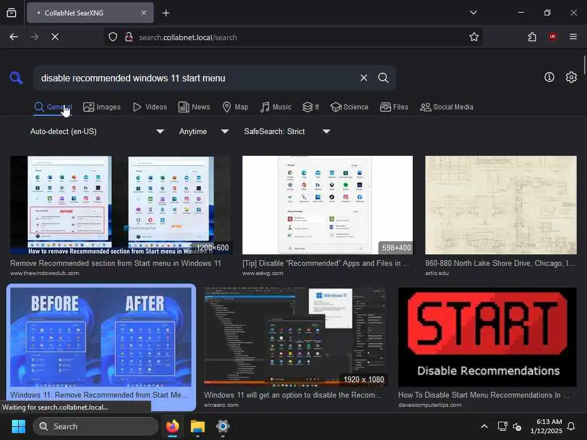
Task: Open 'How To Disable Start Menu Recommendations' link
Action: [x=484, y=395]
